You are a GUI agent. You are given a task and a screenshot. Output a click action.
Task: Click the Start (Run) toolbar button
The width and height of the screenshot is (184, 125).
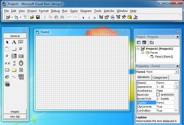point(83,17)
